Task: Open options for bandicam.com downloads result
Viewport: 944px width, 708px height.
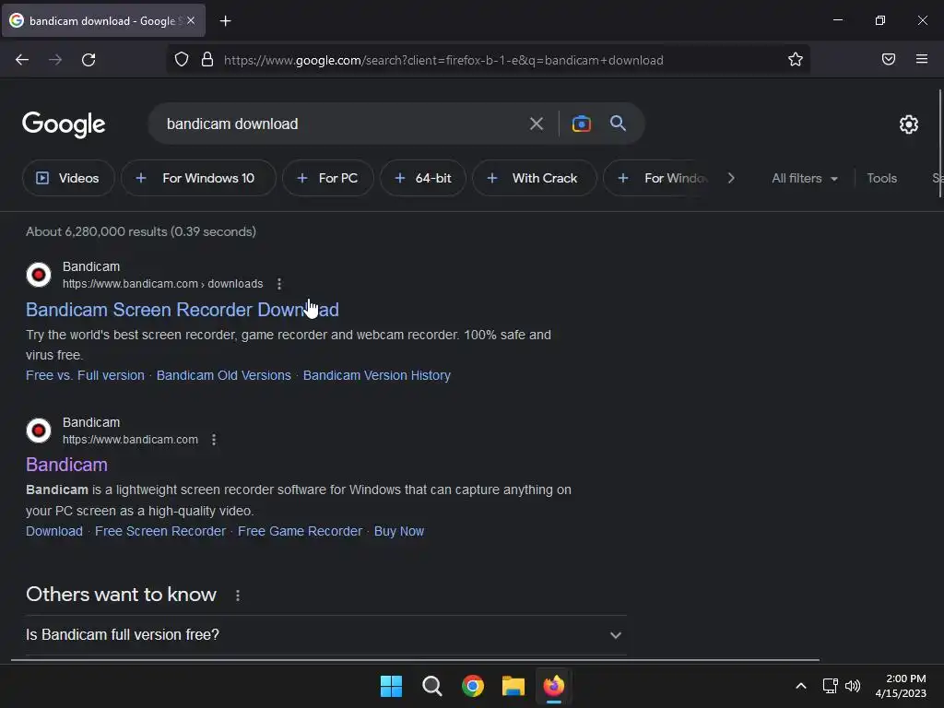Action: coord(278,284)
